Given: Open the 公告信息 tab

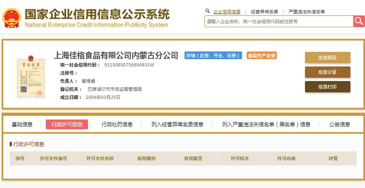Looking at the screenshot, I should click(339, 124).
